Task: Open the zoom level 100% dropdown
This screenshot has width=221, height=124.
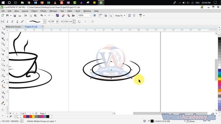Action: (x=90, y=15)
